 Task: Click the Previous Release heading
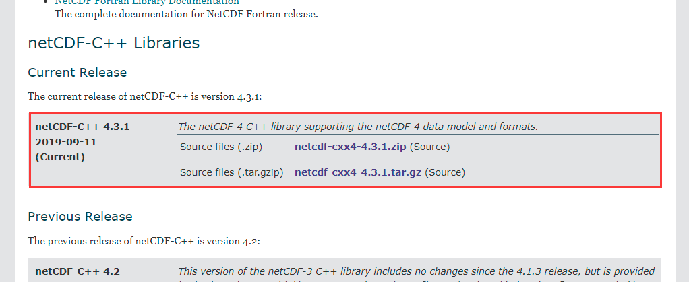pos(80,216)
